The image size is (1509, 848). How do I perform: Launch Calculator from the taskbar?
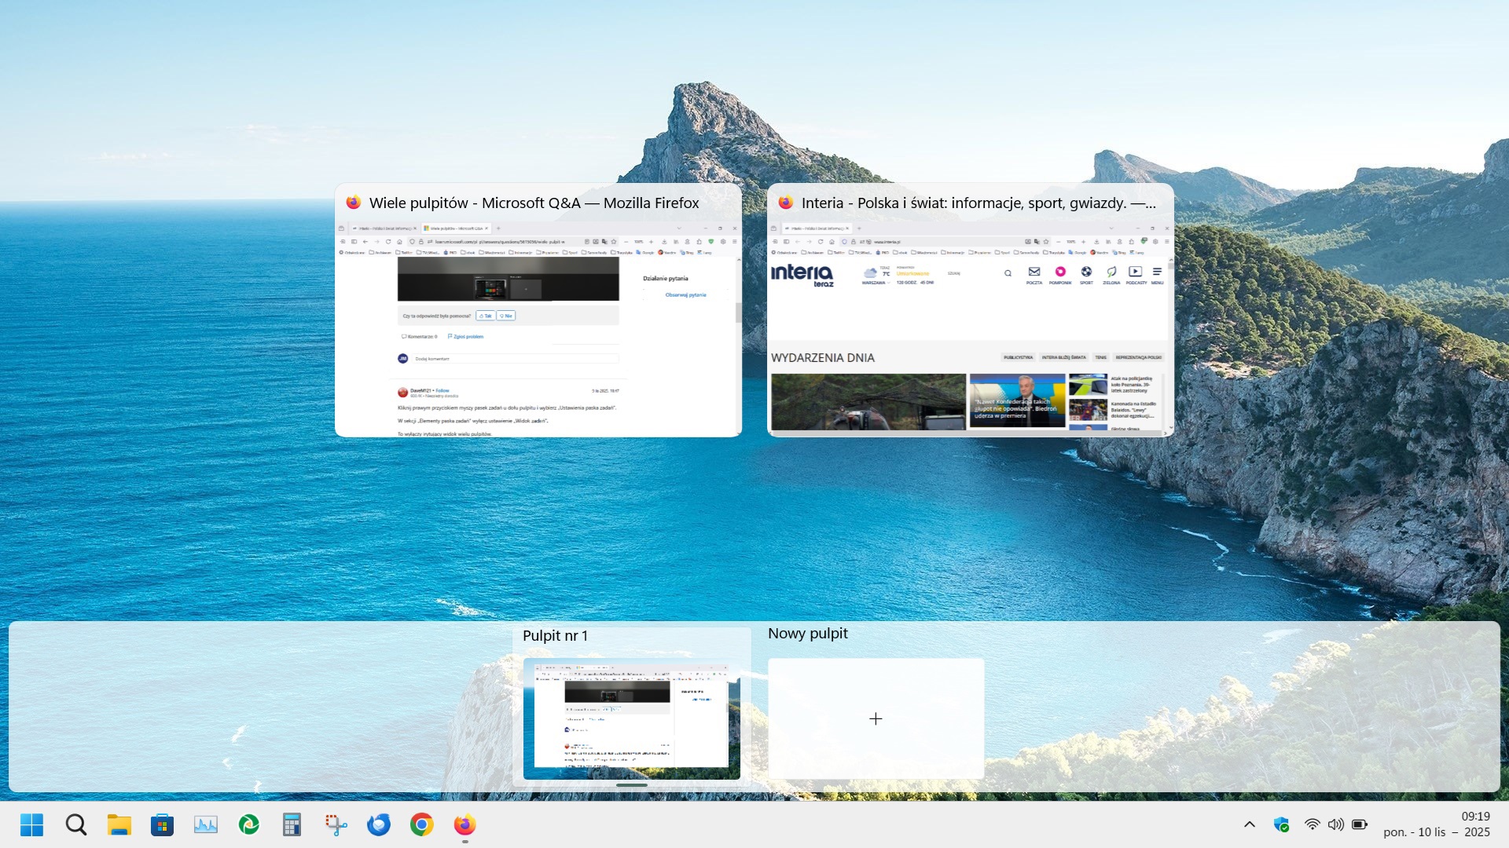tap(292, 824)
